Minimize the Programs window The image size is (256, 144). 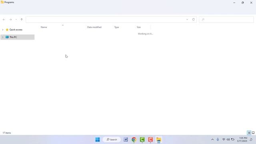(x=234, y=3)
